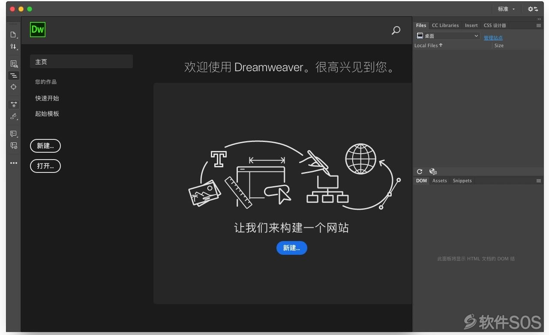Click the 让我们来构建一个网站 heading
Viewport: 549px width, 335px height.
tap(292, 228)
